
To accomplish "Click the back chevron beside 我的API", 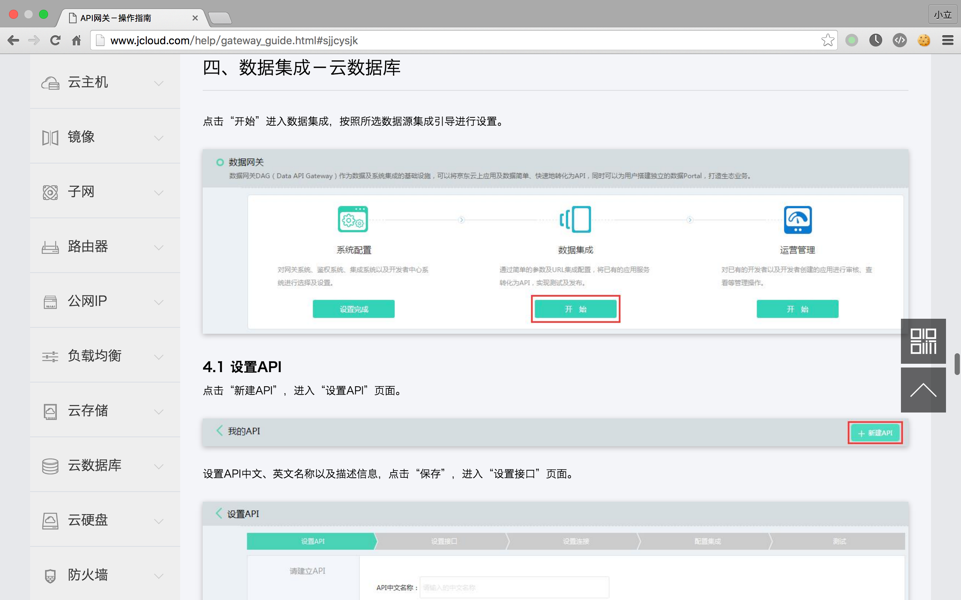I will pyautogui.click(x=219, y=430).
